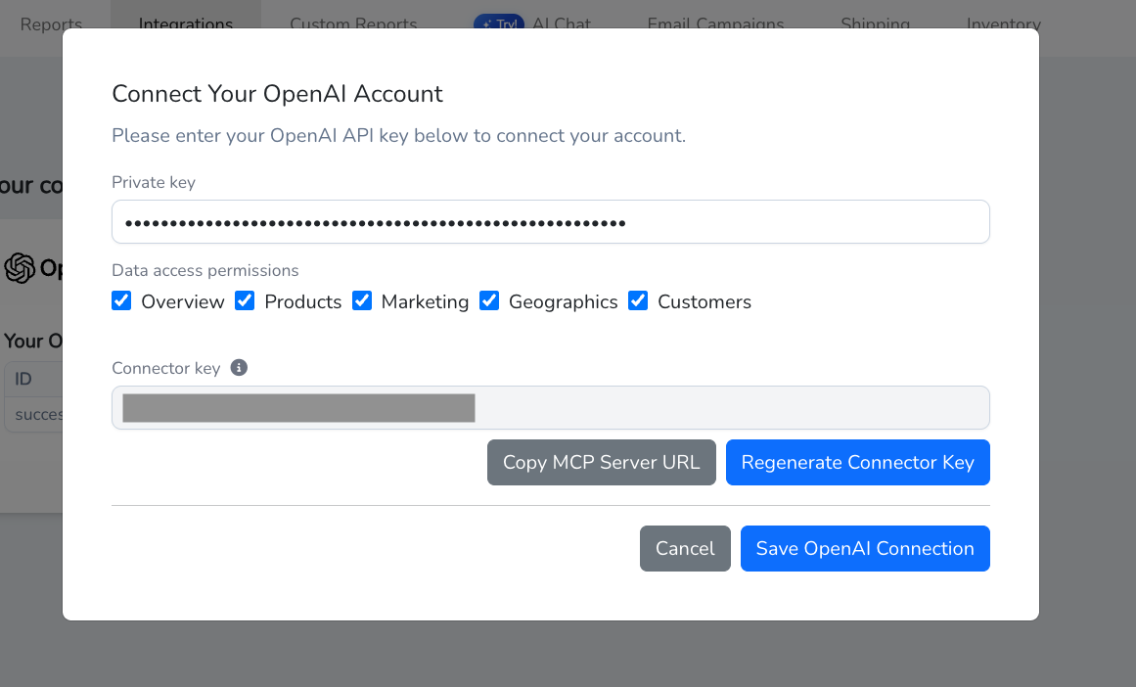Uncheck the Customers permission
The width and height of the screenshot is (1136, 687).
click(638, 300)
